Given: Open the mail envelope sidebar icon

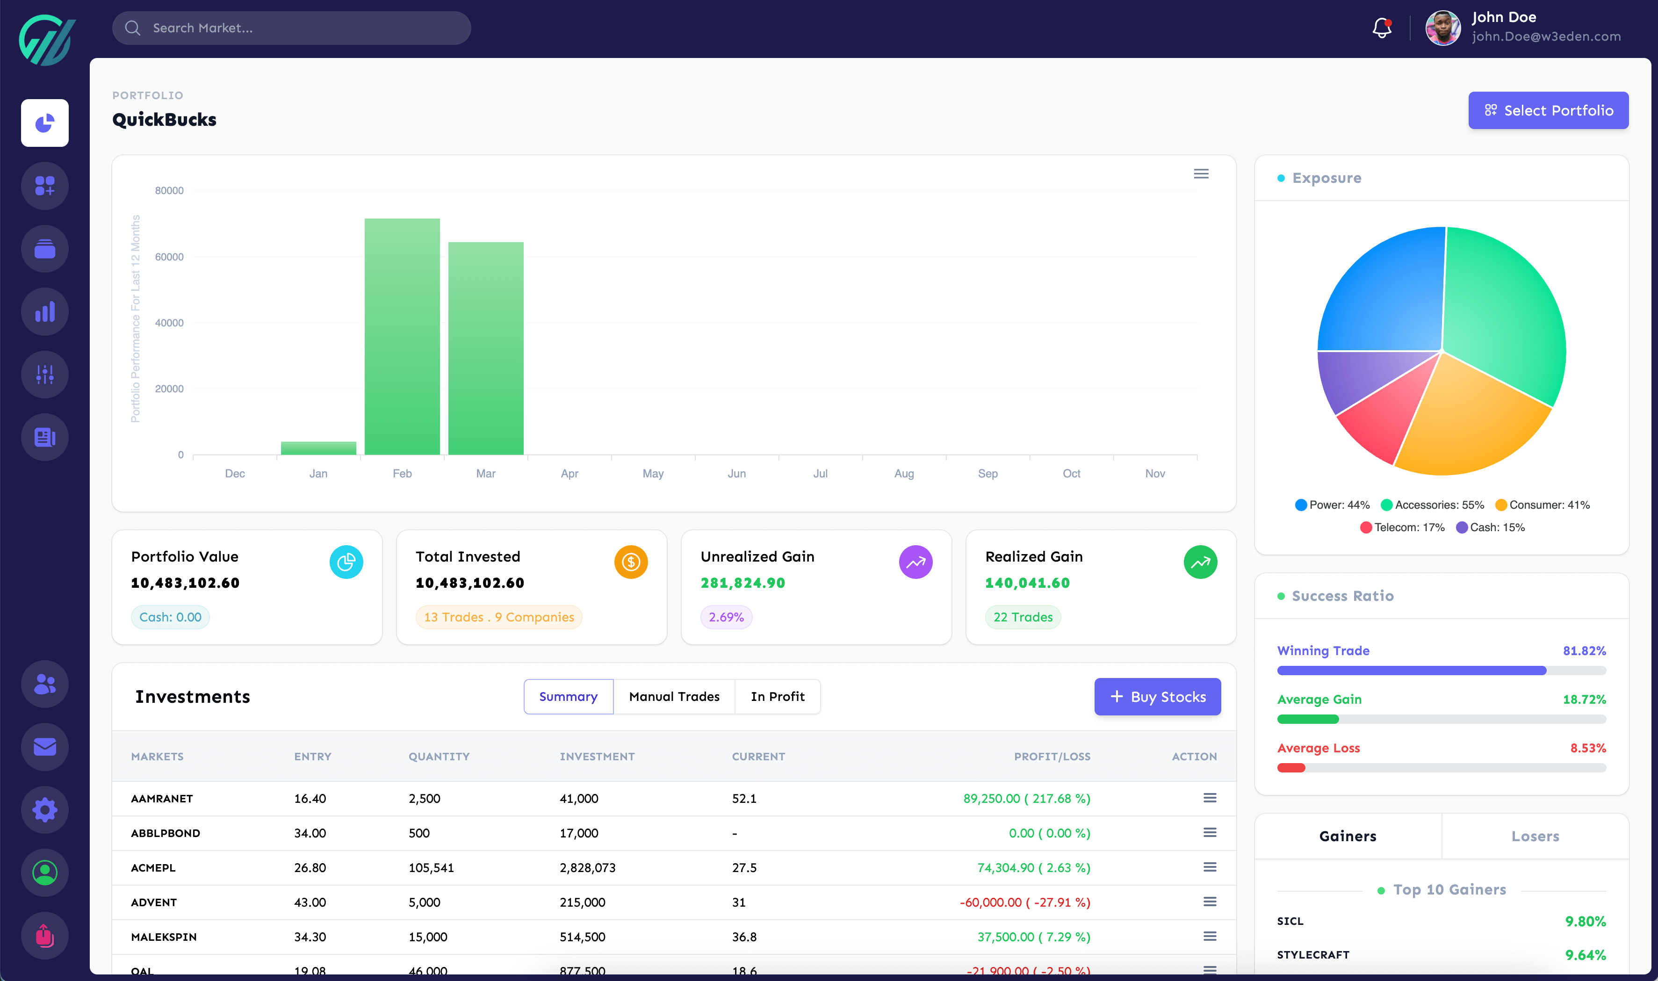Looking at the screenshot, I should click(x=44, y=746).
